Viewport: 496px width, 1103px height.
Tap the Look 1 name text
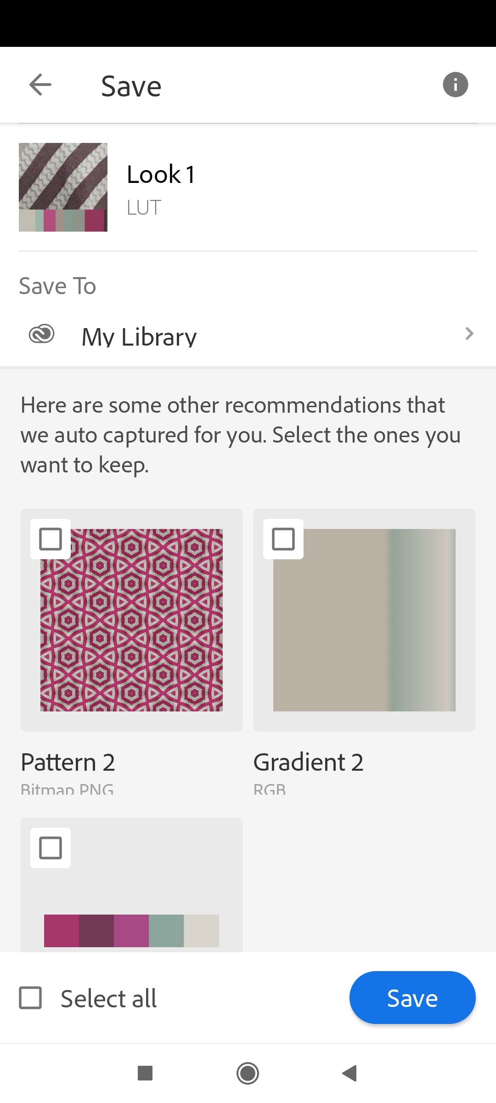[161, 175]
